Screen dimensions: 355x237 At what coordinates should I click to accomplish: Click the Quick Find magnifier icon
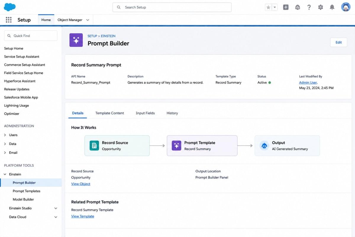pyautogui.click(x=9, y=36)
